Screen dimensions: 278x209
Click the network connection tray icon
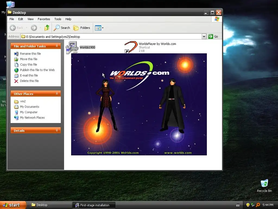253,205
